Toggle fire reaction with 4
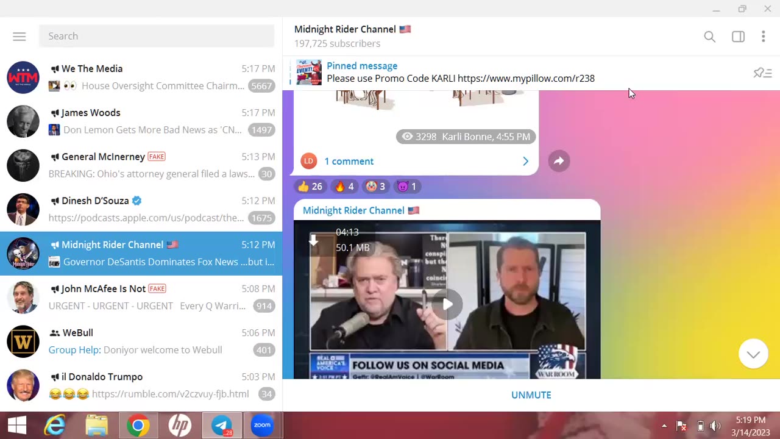 (x=344, y=187)
